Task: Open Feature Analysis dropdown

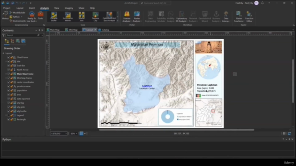Action: tap(131, 21)
